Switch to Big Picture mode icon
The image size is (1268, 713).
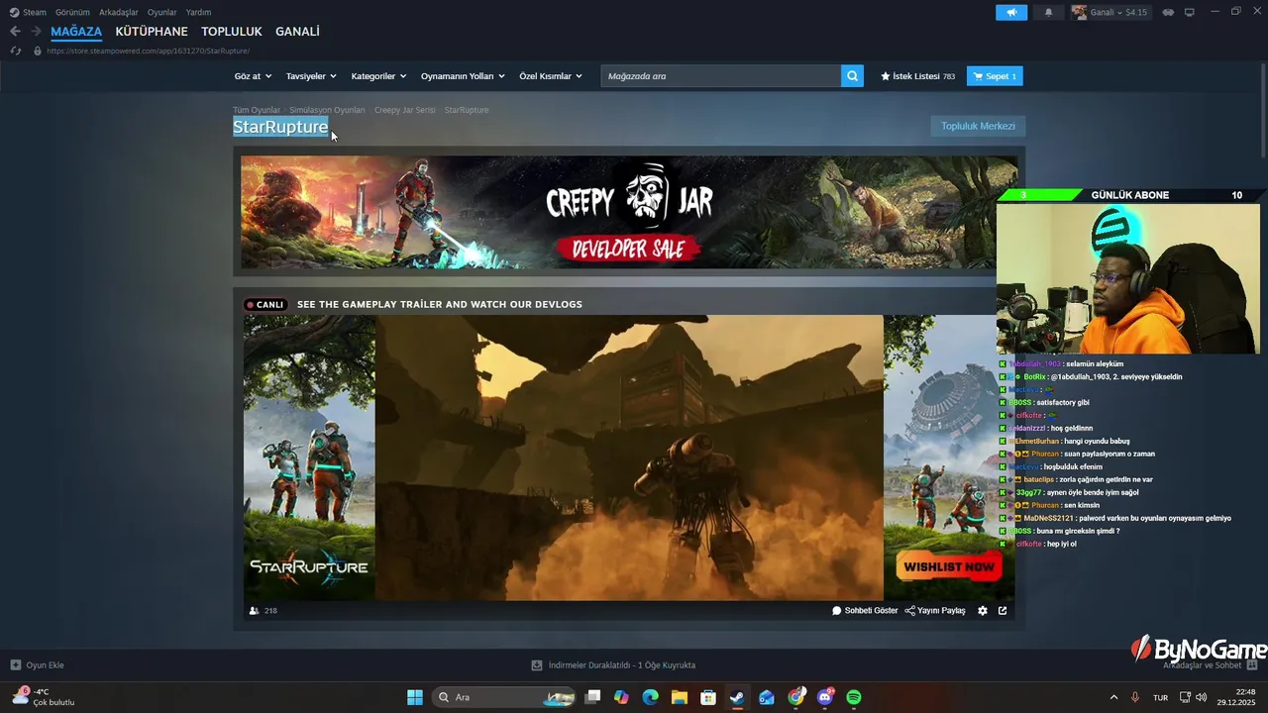1189,12
